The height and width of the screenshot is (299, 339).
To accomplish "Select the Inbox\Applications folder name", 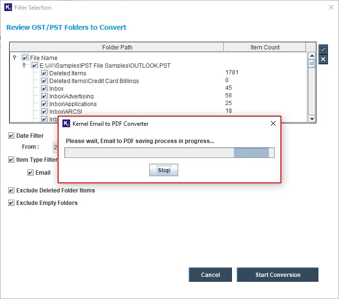I will [73, 104].
